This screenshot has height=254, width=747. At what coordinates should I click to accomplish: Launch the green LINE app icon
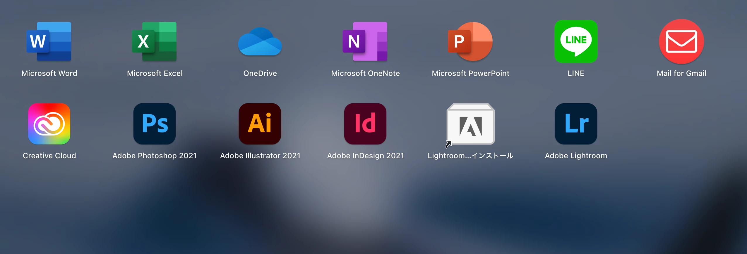576,41
